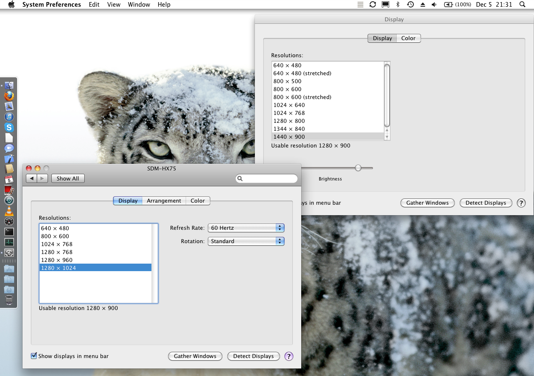Viewport: 534px width, 376px height.
Task: Adjust the Brightness slider handle
Action: pyautogui.click(x=358, y=168)
